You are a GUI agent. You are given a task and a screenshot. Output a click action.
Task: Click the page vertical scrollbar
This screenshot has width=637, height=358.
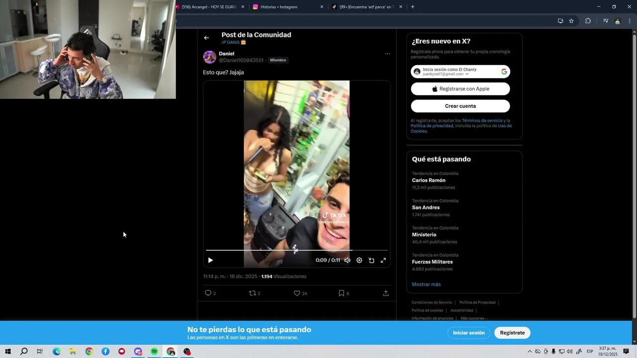point(634,177)
